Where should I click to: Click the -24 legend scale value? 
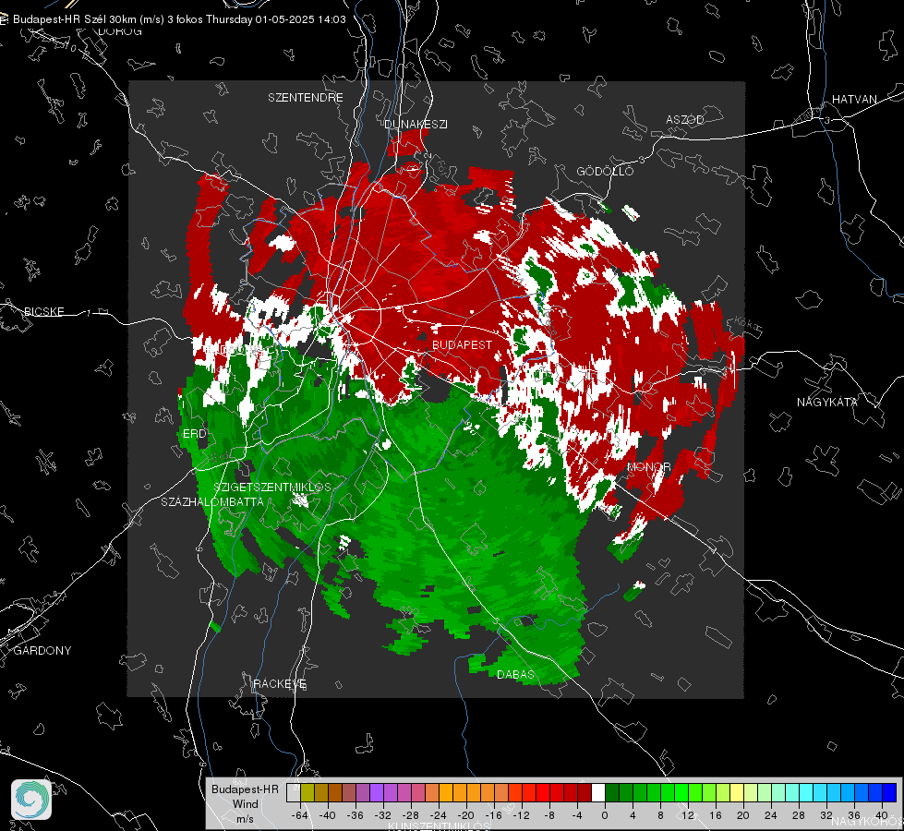[439, 815]
